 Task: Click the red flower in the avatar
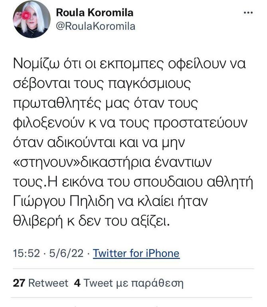(x=26, y=15)
